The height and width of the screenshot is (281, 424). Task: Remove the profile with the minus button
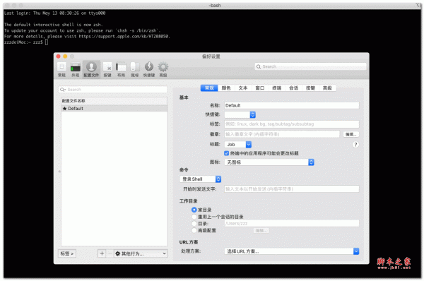[110, 253]
